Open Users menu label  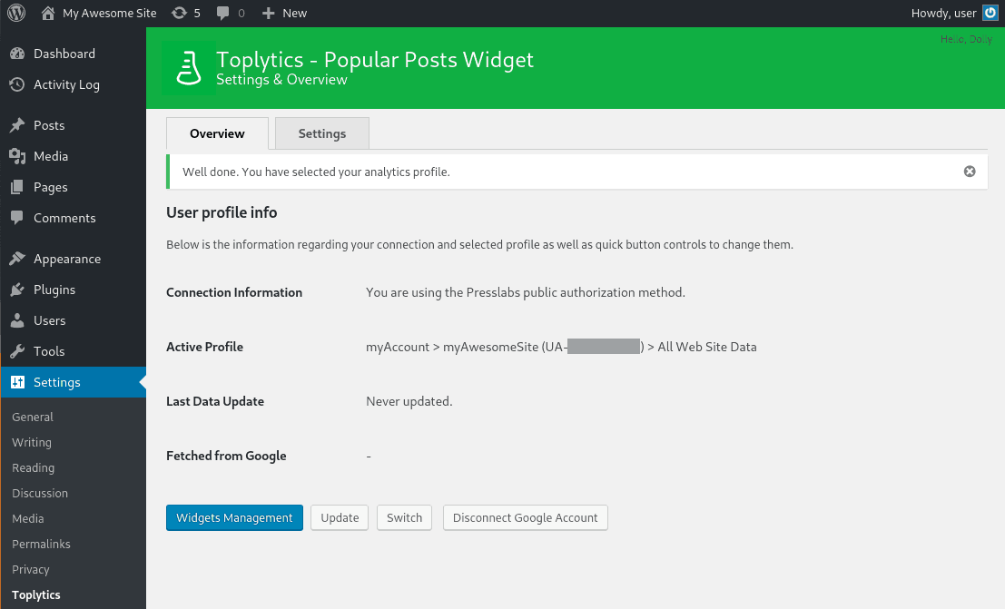(49, 320)
